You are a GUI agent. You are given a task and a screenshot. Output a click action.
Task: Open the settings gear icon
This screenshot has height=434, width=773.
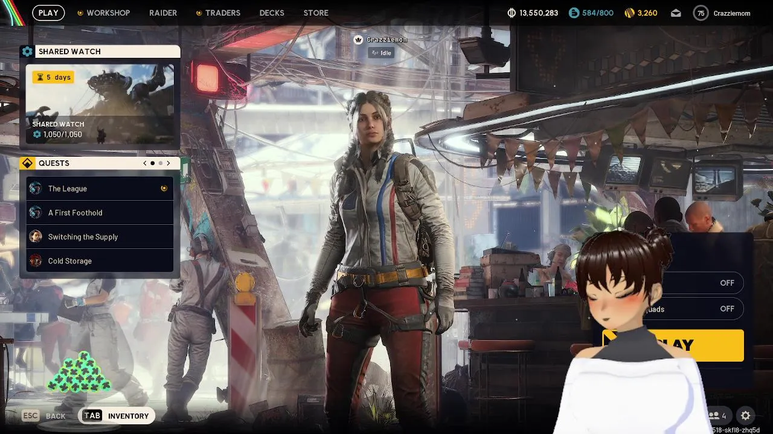746,416
